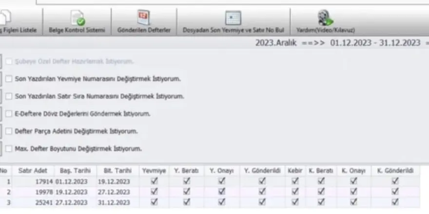Toggle K. Onayı checkbox in row 2
Viewport: 429px width, 214px height.
coord(353,192)
